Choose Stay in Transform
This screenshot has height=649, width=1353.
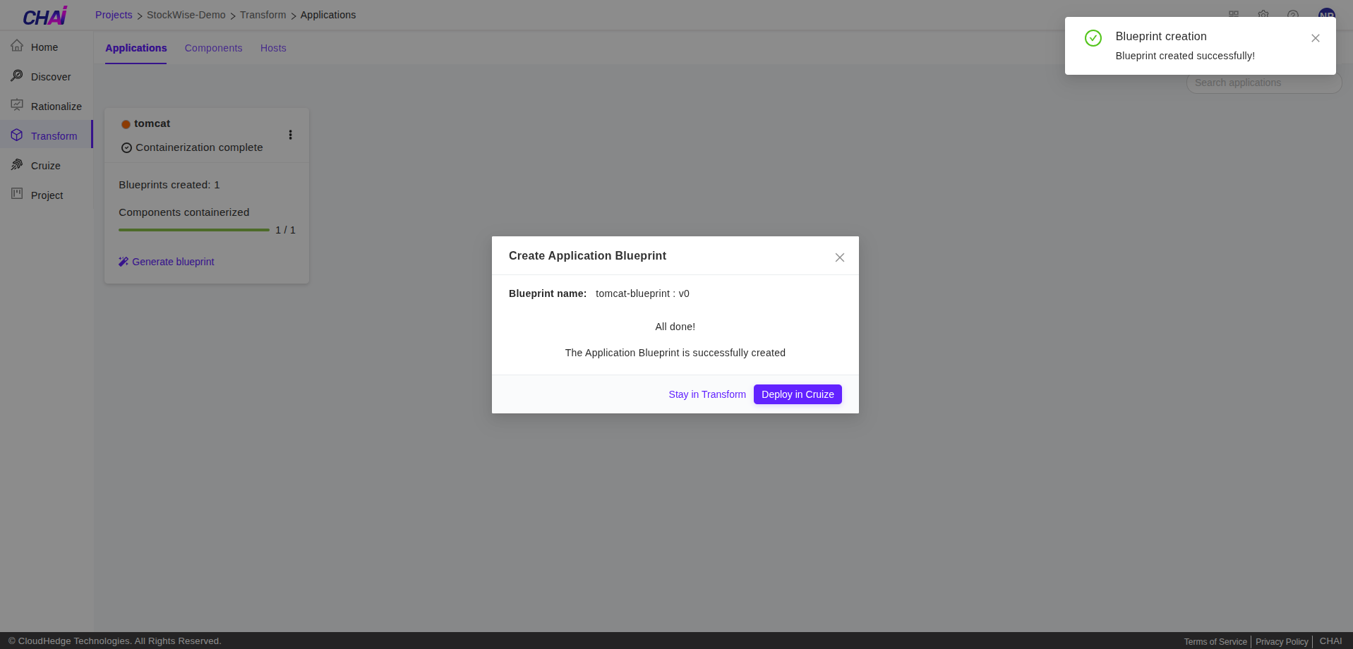[707, 394]
